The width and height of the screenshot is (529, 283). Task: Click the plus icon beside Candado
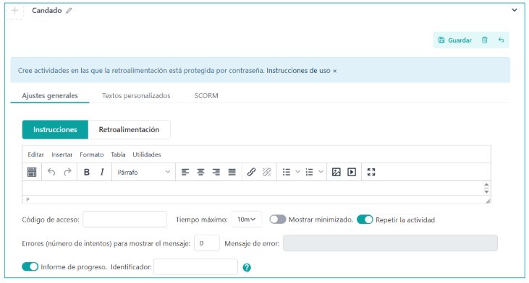point(15,11)
